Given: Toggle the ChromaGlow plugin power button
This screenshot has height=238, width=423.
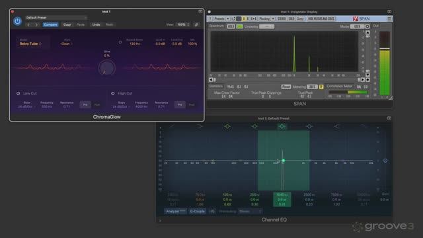Looking at the screenshot, I should coord(17,21).
